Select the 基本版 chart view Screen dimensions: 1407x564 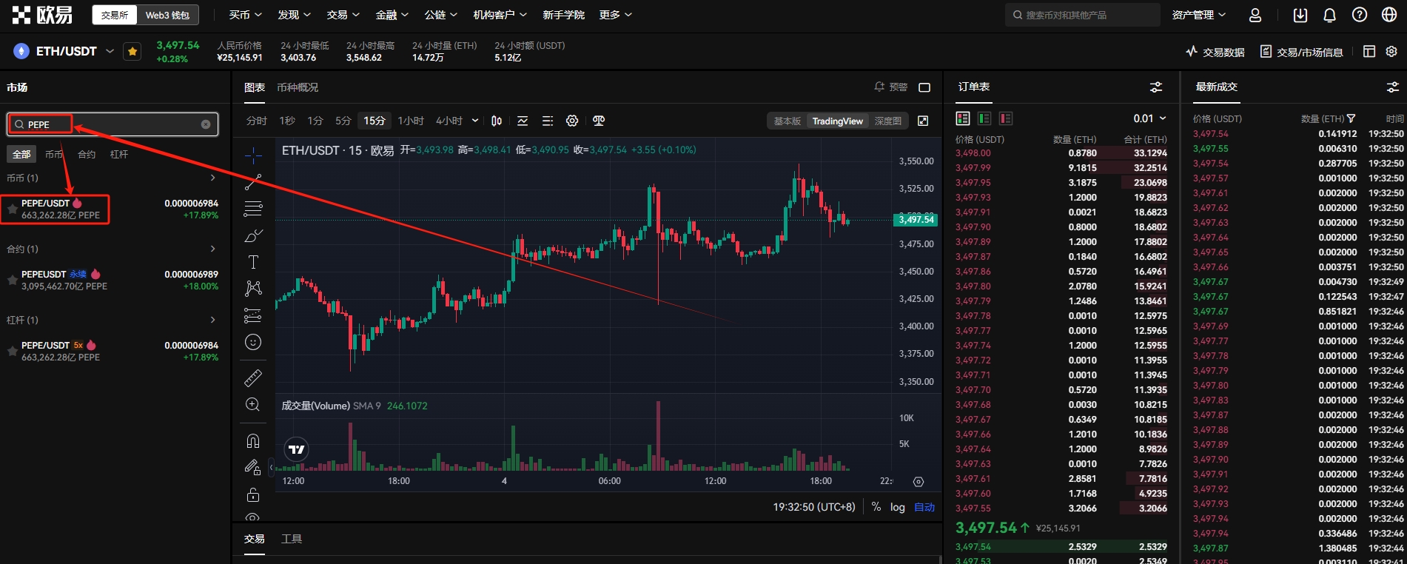point(788,121)
